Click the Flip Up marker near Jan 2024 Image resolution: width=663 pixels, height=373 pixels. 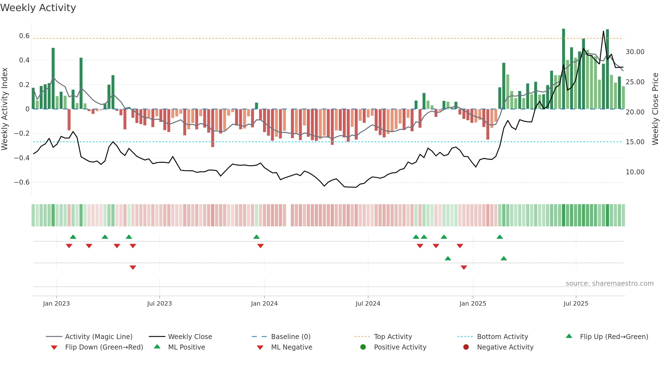click(x=256, y=237)
